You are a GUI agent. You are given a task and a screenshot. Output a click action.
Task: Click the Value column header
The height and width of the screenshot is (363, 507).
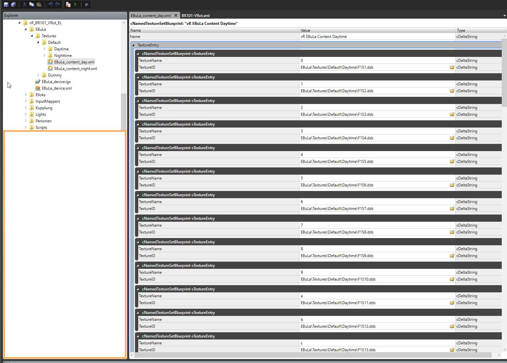[377, 30]
